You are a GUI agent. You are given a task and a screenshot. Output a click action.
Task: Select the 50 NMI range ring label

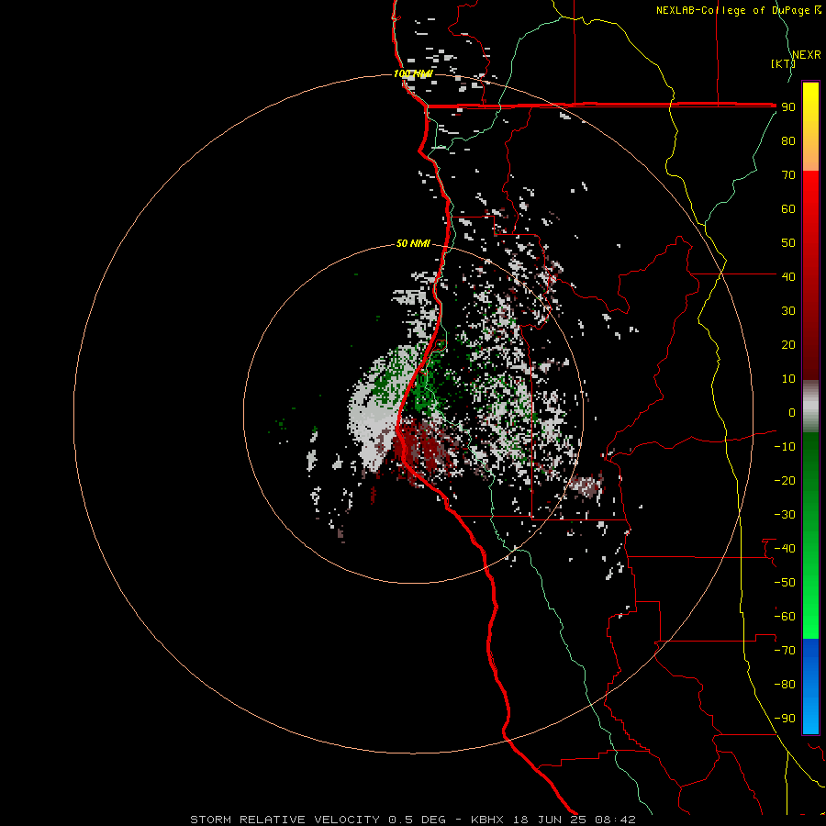click(413, 243)
